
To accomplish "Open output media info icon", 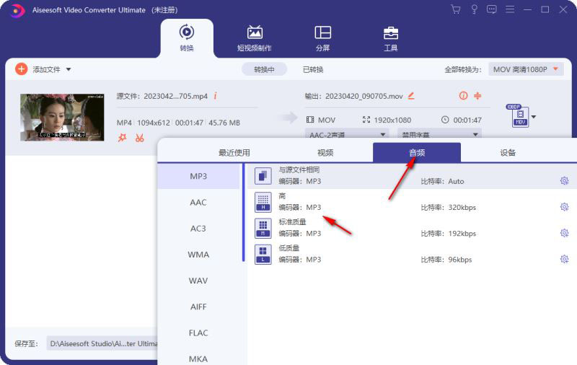I will point(463,96).
